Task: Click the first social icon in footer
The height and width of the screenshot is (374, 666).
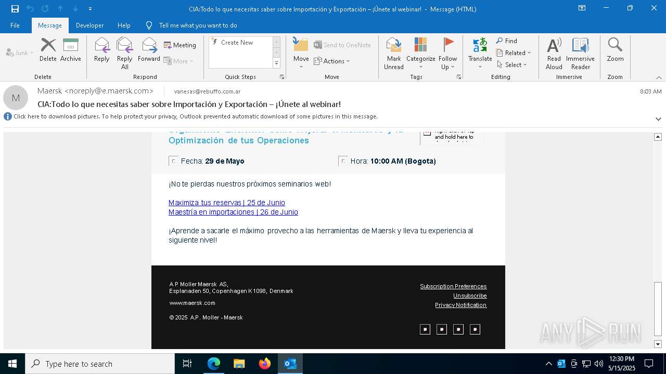Action: [425, 329]
